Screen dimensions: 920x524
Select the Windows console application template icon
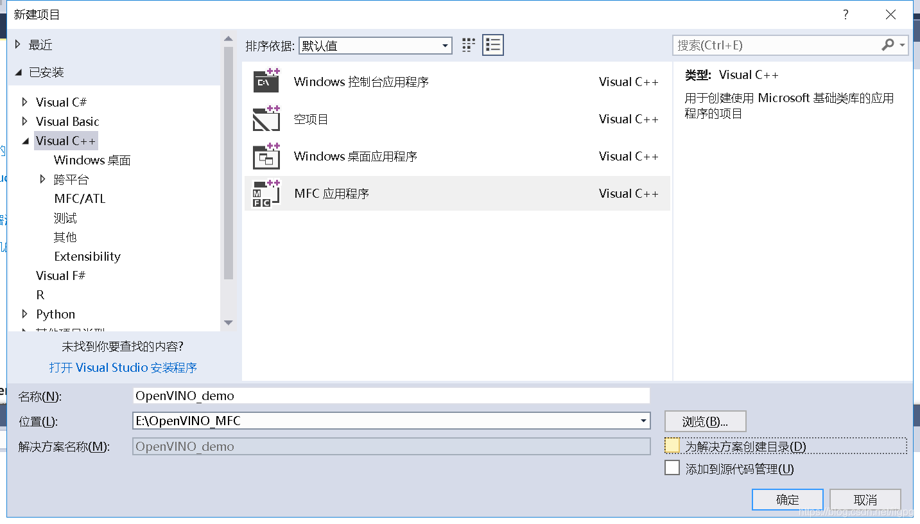pyautogui.click(x=266, y=81)
